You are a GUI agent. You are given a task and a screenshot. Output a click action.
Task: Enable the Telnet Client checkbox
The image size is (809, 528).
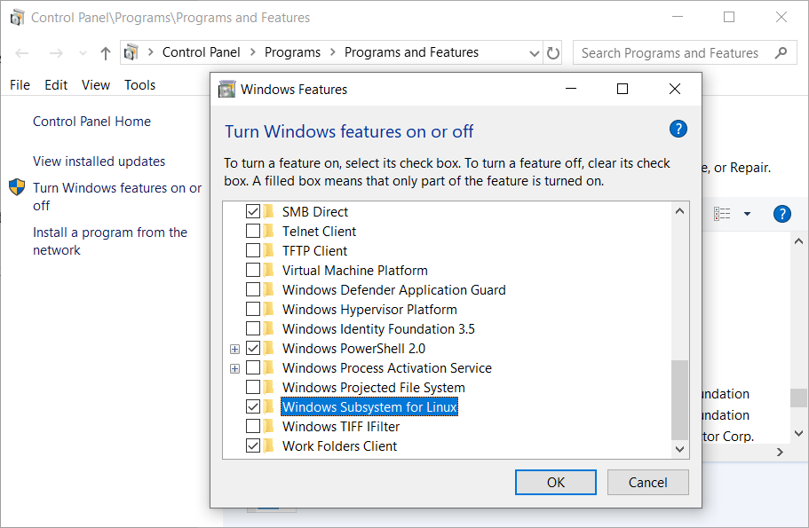click(x=253, y=231)
